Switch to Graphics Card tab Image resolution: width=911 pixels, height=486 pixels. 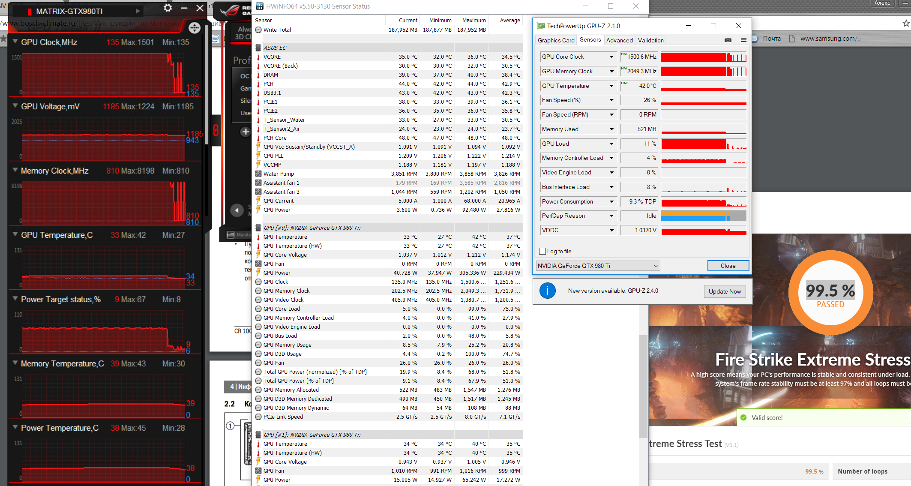(556, 40)
